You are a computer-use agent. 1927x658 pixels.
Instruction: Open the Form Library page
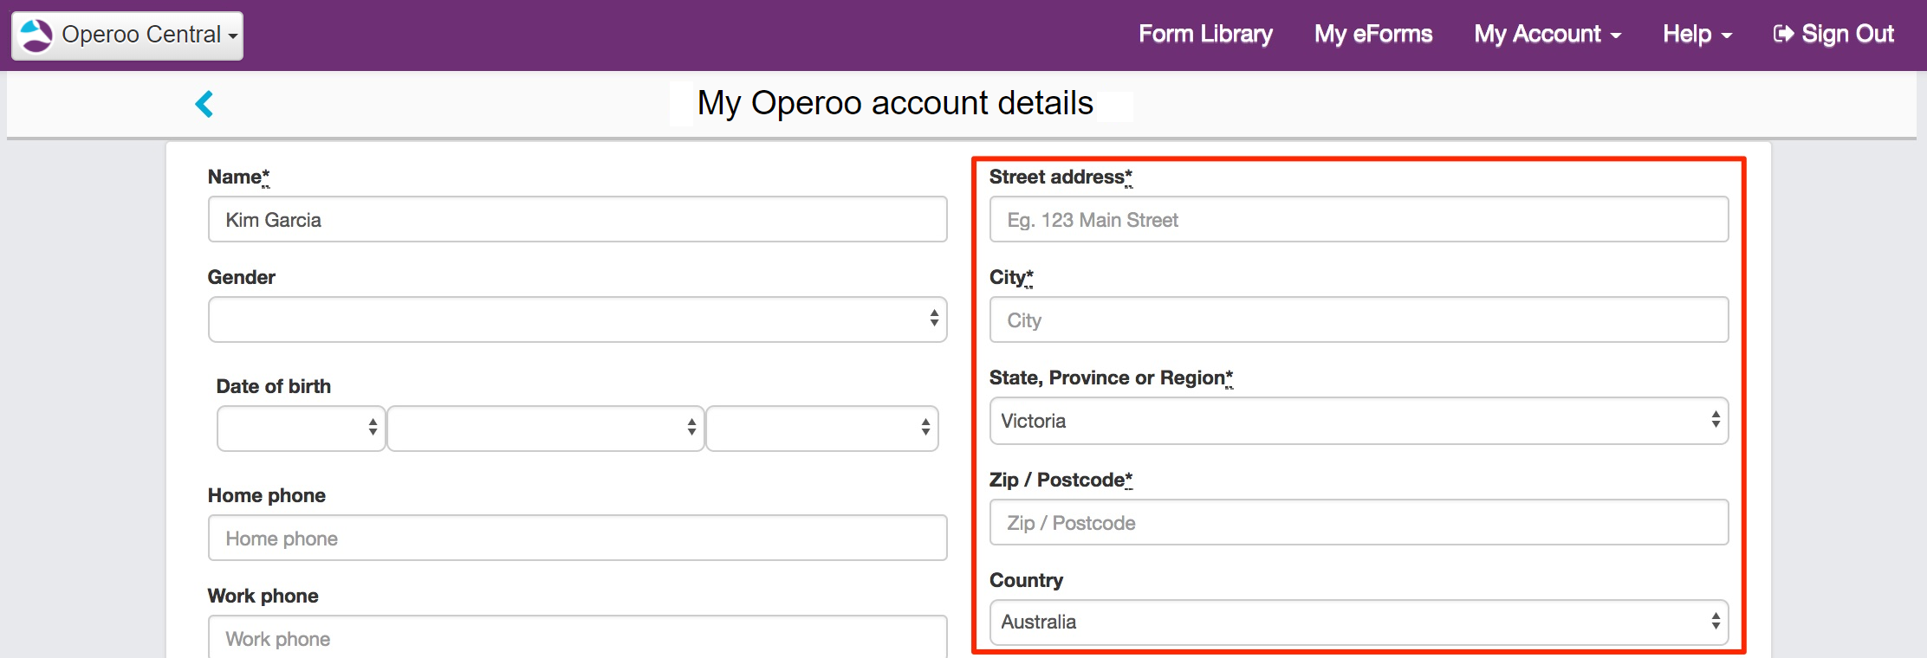pos(1205,34)
